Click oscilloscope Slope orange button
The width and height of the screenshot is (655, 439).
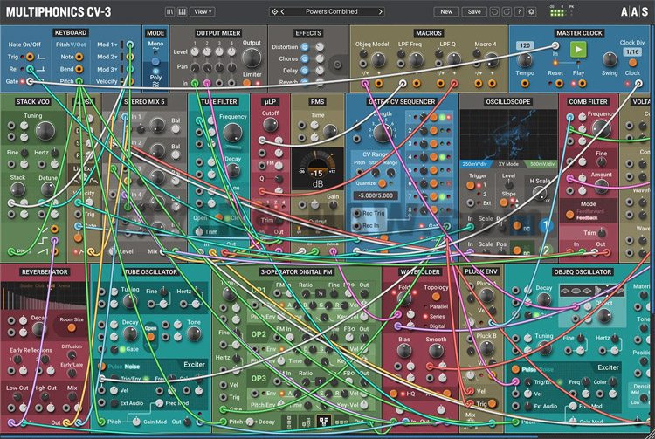[x=503, y=202]
